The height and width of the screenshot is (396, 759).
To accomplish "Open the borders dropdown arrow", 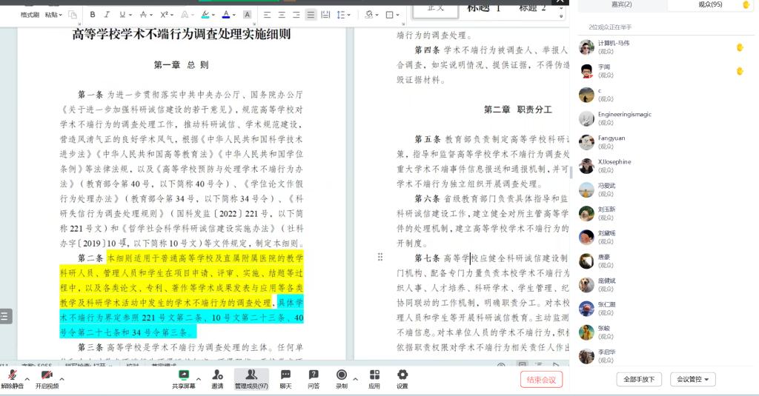I will tap(398, 15).
